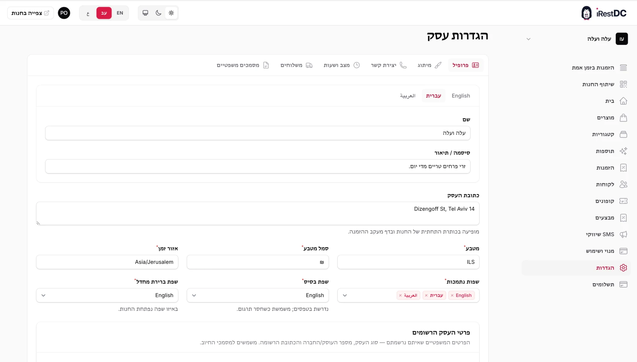Remove the العربية tag from שפות נתמכות
Image resolution: width=637 pixels, height=362 pixels.
[x=401, y=295]
